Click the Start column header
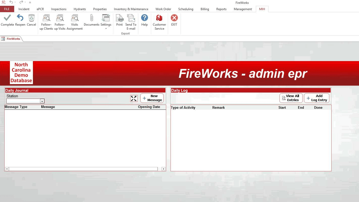359x202 pixels. click(282, 108)
